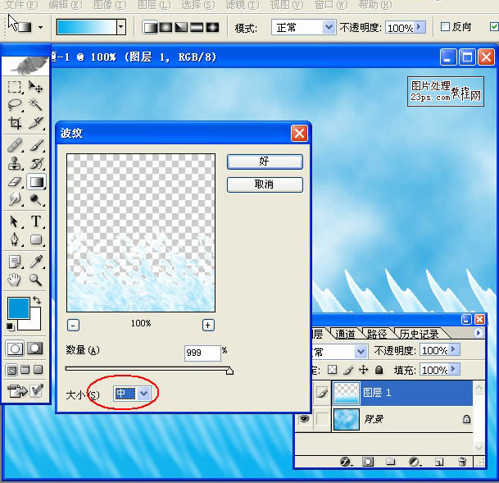
Task: Delete layer with trash icon
Action: point(462,462)
